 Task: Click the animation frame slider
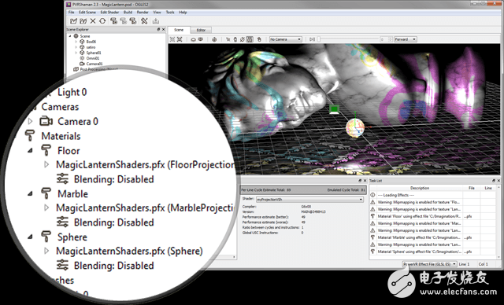pyautogui.click(x=348, y=39)
